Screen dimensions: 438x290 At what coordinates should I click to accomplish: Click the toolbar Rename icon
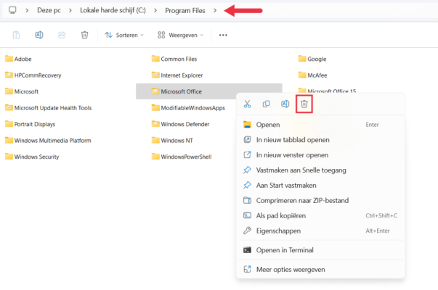click(39, 35)
